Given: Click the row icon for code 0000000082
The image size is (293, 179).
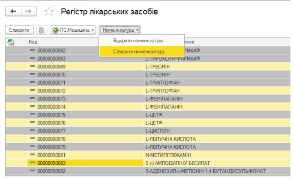Looking at the screenshot, I should pos(32,170).
